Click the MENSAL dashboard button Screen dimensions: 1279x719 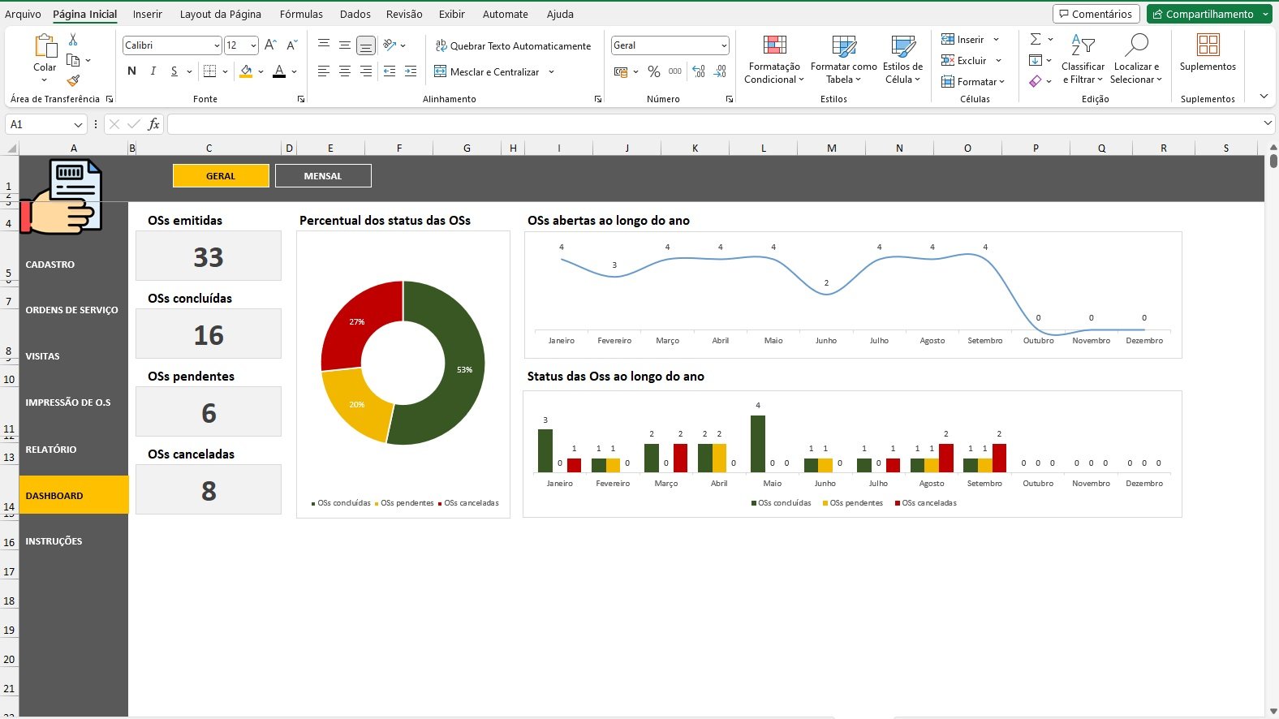click(323, 176)
